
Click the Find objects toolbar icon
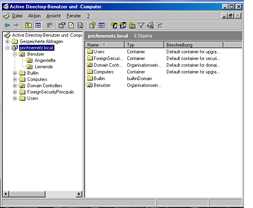tap(150, 25)
